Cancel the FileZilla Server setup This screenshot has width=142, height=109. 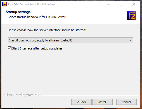pos(126,102)
